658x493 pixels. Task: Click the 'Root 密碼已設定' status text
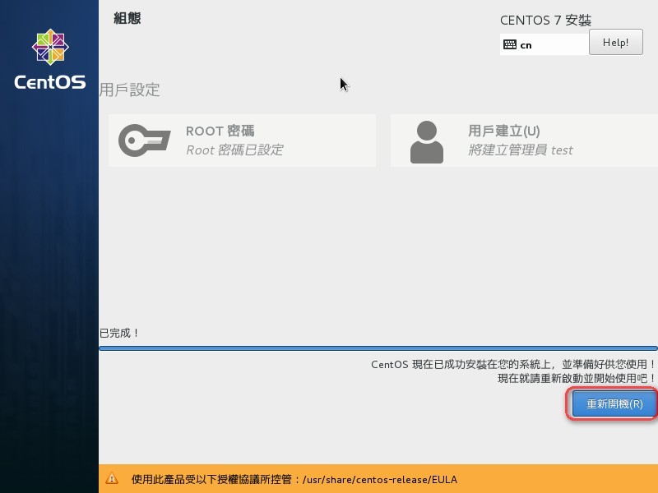pyautogui.click(x=234, y=150)
